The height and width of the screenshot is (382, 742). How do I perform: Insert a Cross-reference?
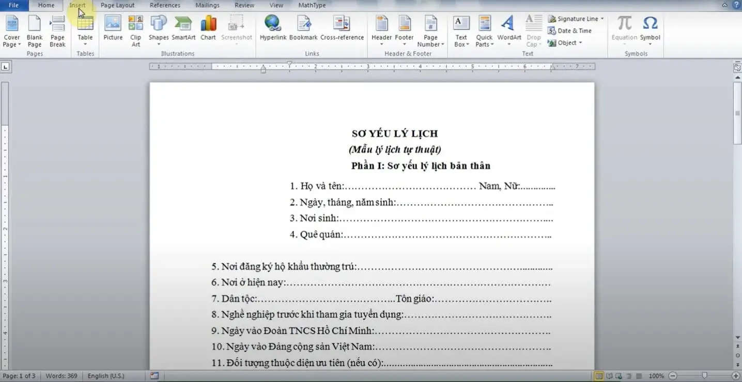(x=342, y=28)
